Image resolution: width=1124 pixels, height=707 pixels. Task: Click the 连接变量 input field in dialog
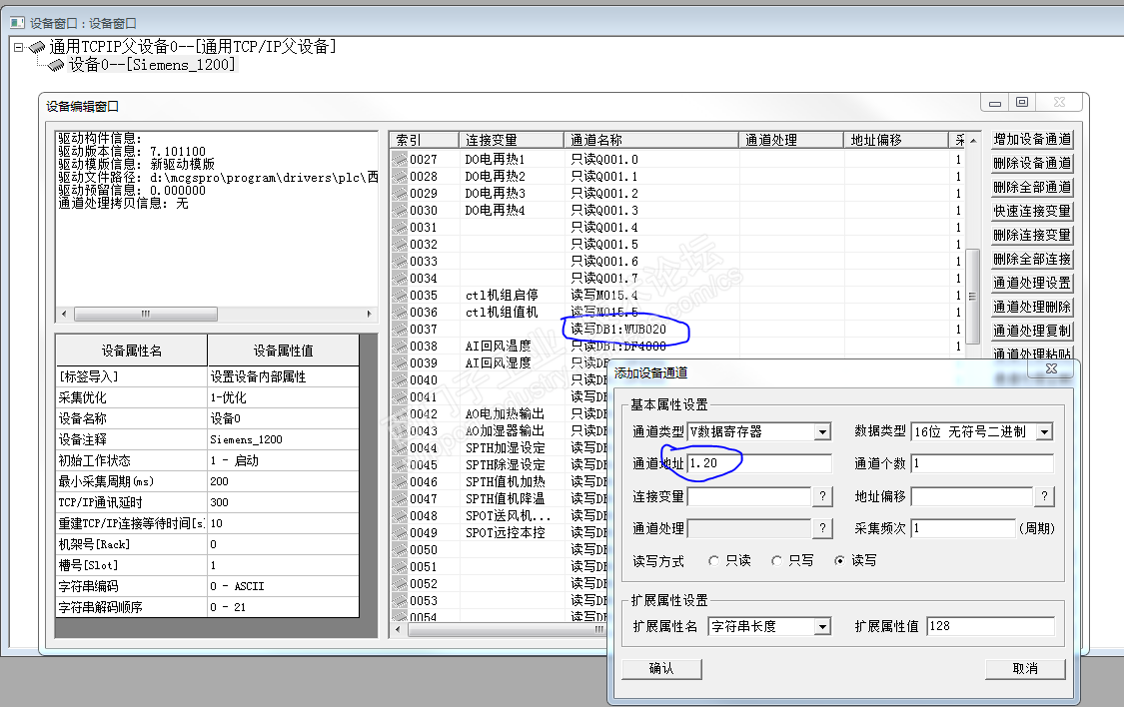point(749,496)
